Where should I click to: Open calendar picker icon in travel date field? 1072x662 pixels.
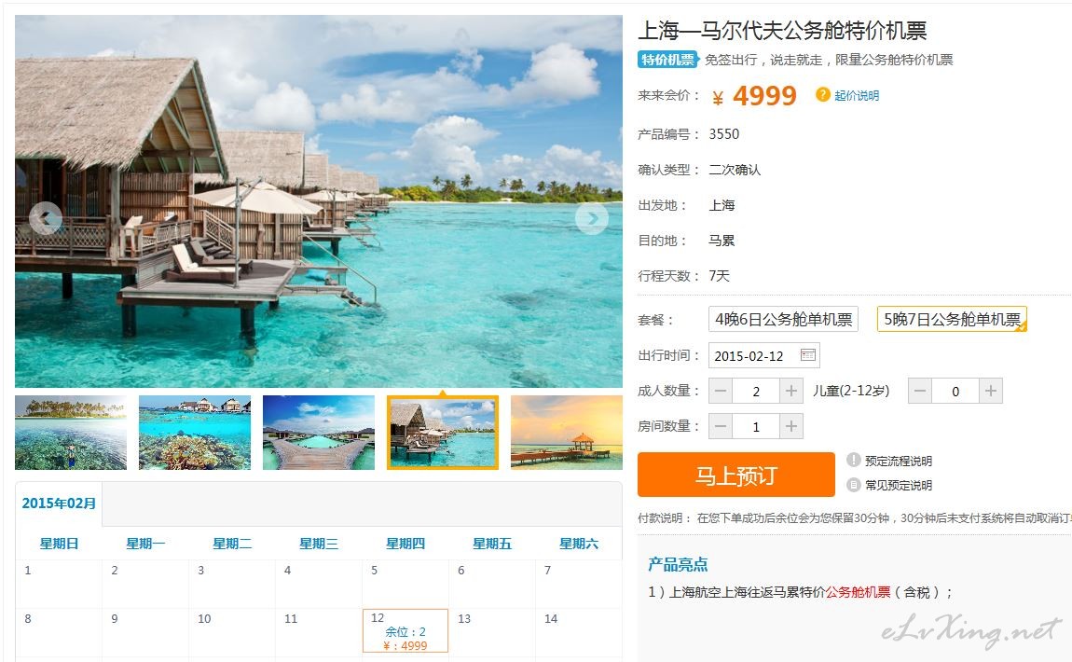(x=807, y=355)
